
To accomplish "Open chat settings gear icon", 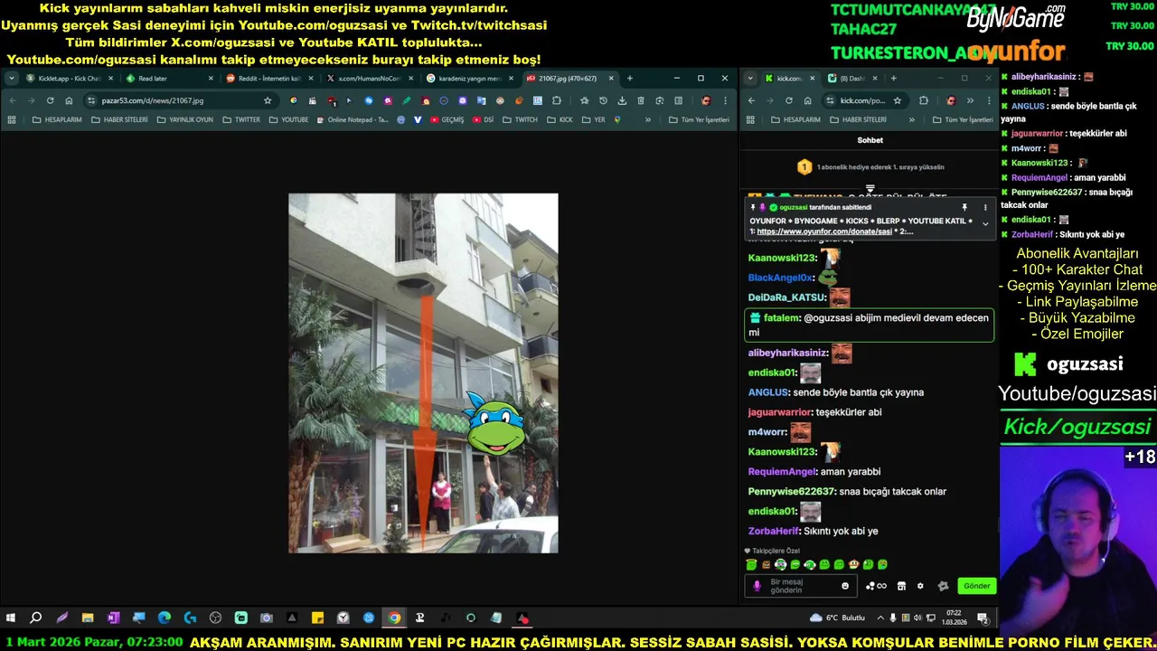I will [920, 586].
